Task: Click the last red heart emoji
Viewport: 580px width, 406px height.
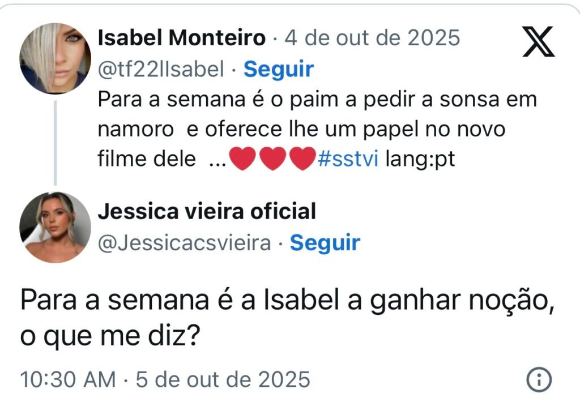Action: pos(301,160)
